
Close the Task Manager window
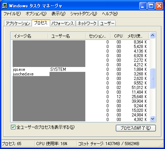(159, 6)
